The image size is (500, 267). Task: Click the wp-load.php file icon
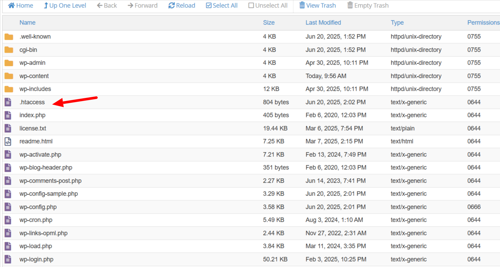8,246
